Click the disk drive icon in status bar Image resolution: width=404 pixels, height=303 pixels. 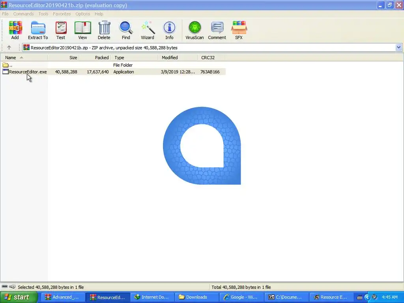[5, 287]
